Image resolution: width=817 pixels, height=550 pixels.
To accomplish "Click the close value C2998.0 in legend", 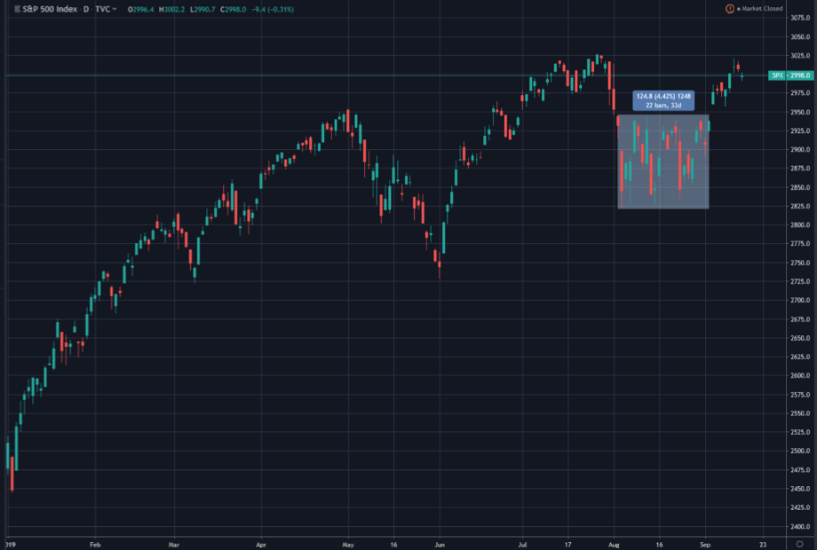I will pyautogui.click(x=234, y=9).
